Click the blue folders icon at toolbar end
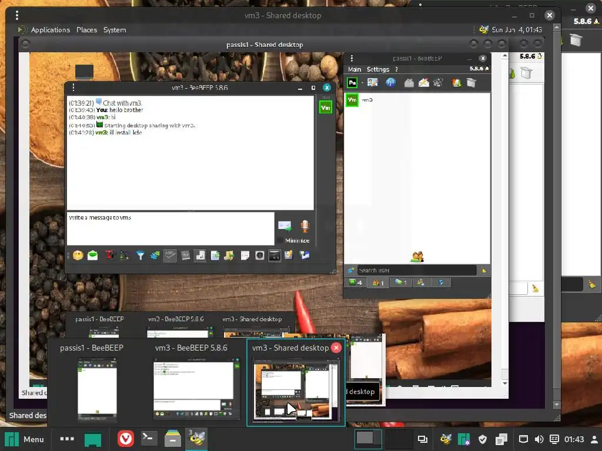This screenshot has height=451, width=602. (305, 255)
